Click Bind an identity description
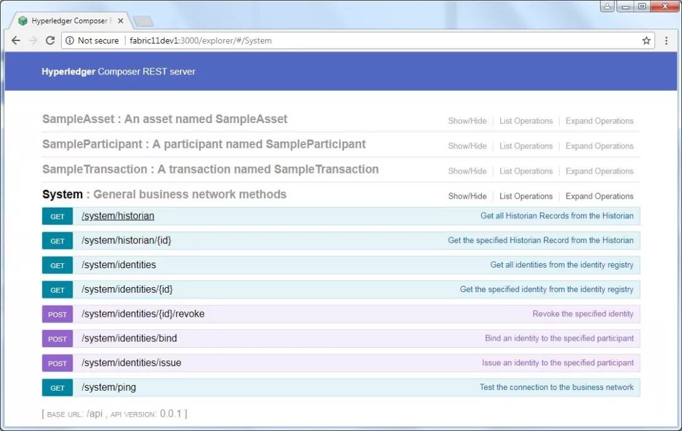 tap(559, 338)
